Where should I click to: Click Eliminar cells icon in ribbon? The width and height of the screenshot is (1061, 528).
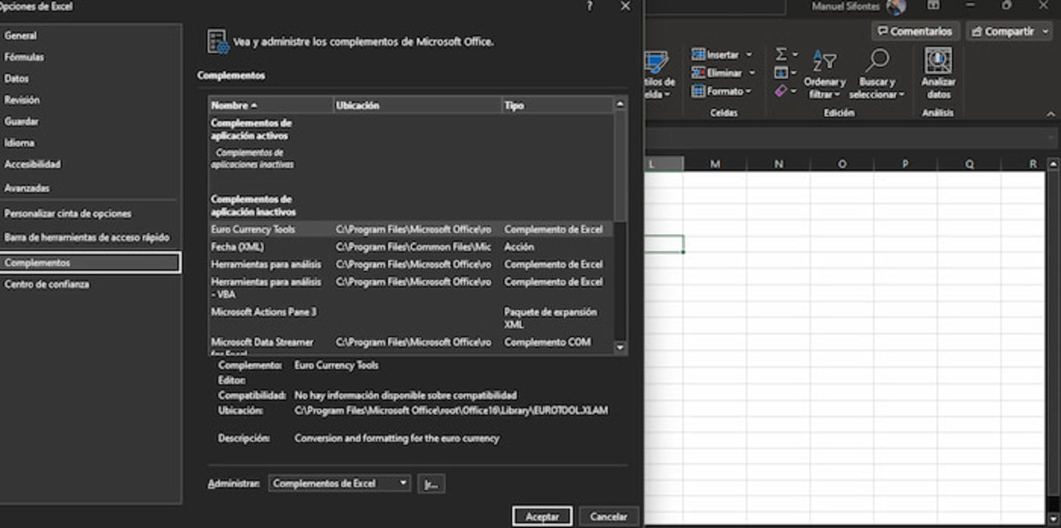point(698,73)
